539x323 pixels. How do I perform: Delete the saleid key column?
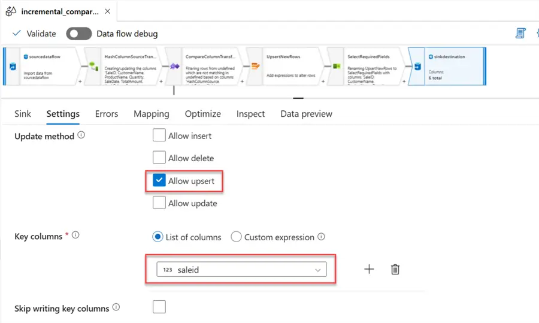tap(395, 270)
